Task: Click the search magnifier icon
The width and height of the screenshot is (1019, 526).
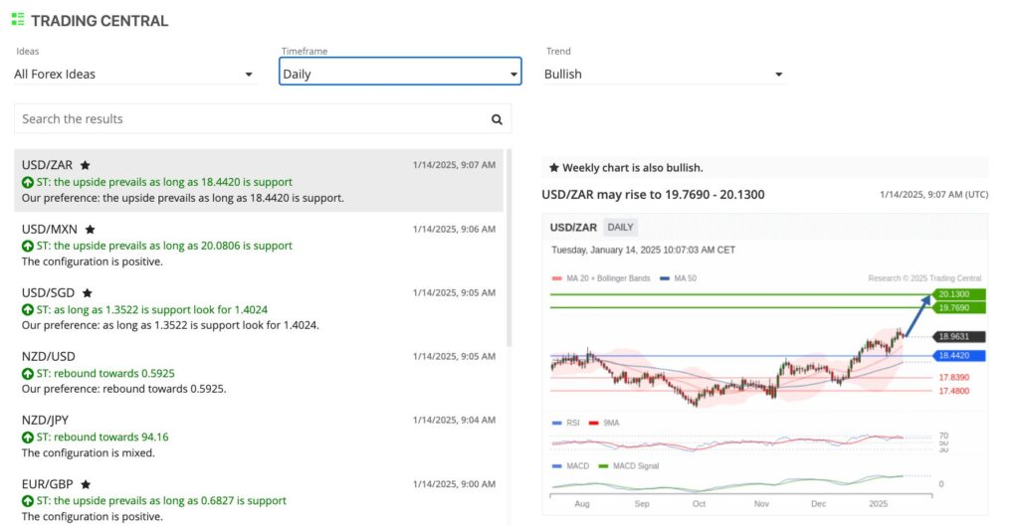Action: pyautogui.click(x=497, y=119)
